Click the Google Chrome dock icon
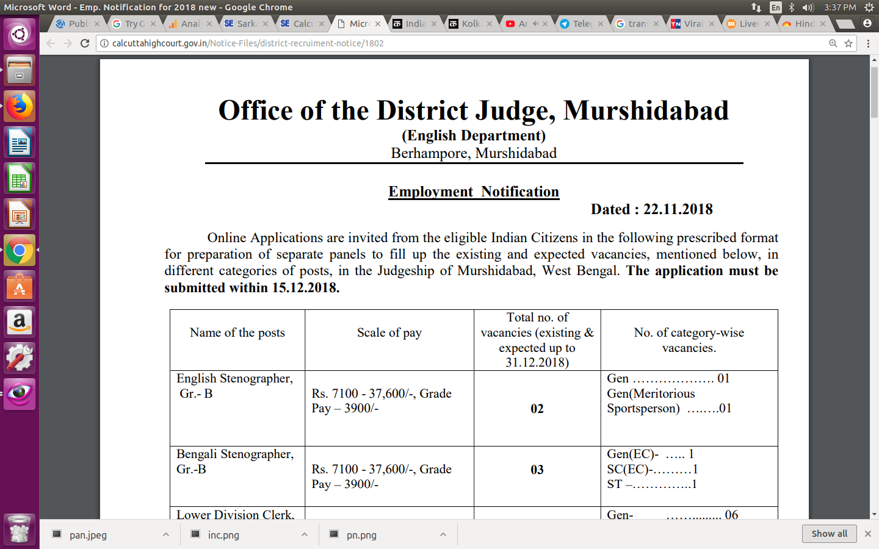This screenshot has height=549, width=879. point(20,250)
